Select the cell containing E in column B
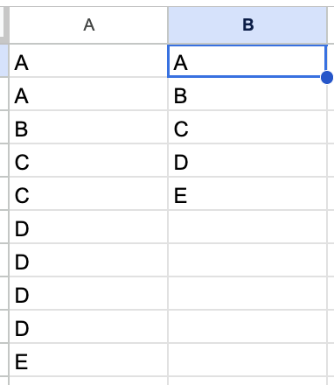334x385 pixels. pos(247,193)
